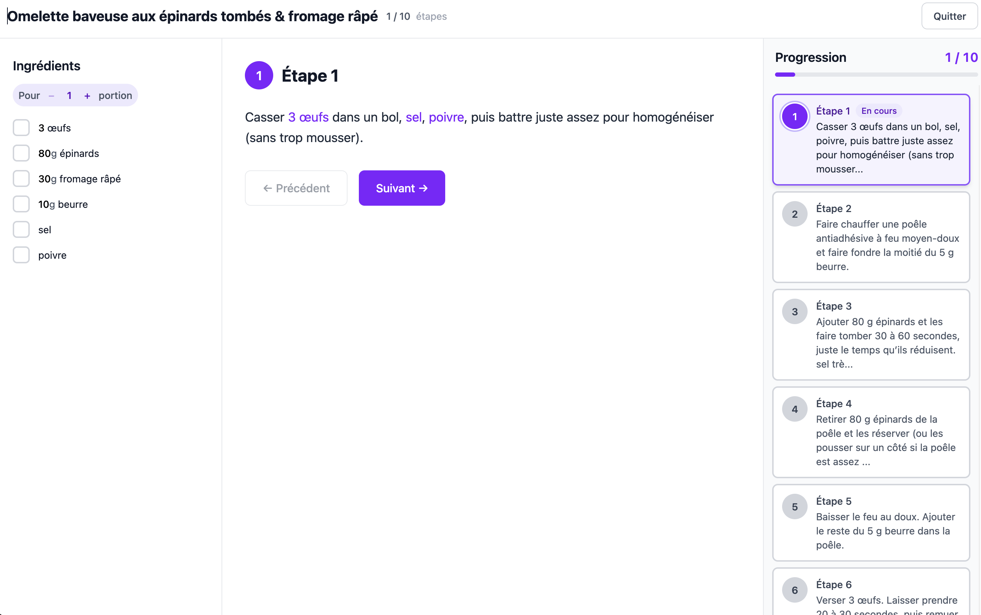Tick the 80g épinards checkbox
This screenshot has width=981, height=615.
click(21, 153)
